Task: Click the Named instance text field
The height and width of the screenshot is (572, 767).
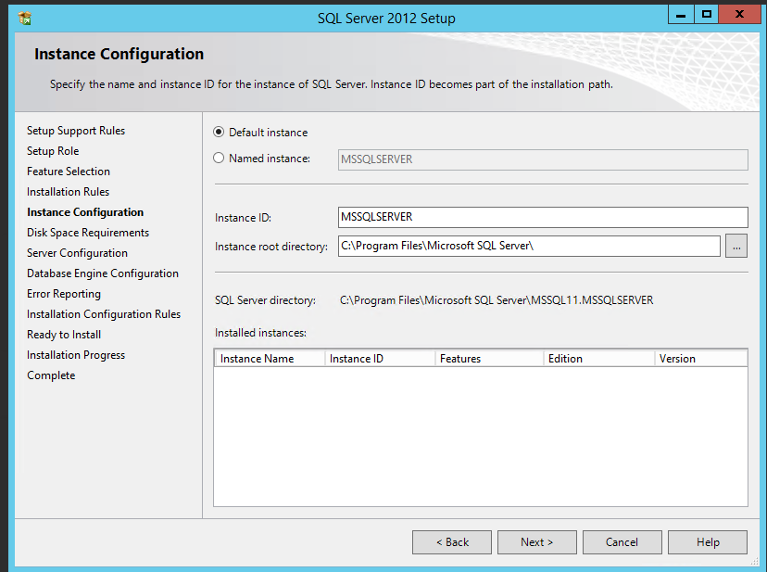Action: [x=543, y=159]
